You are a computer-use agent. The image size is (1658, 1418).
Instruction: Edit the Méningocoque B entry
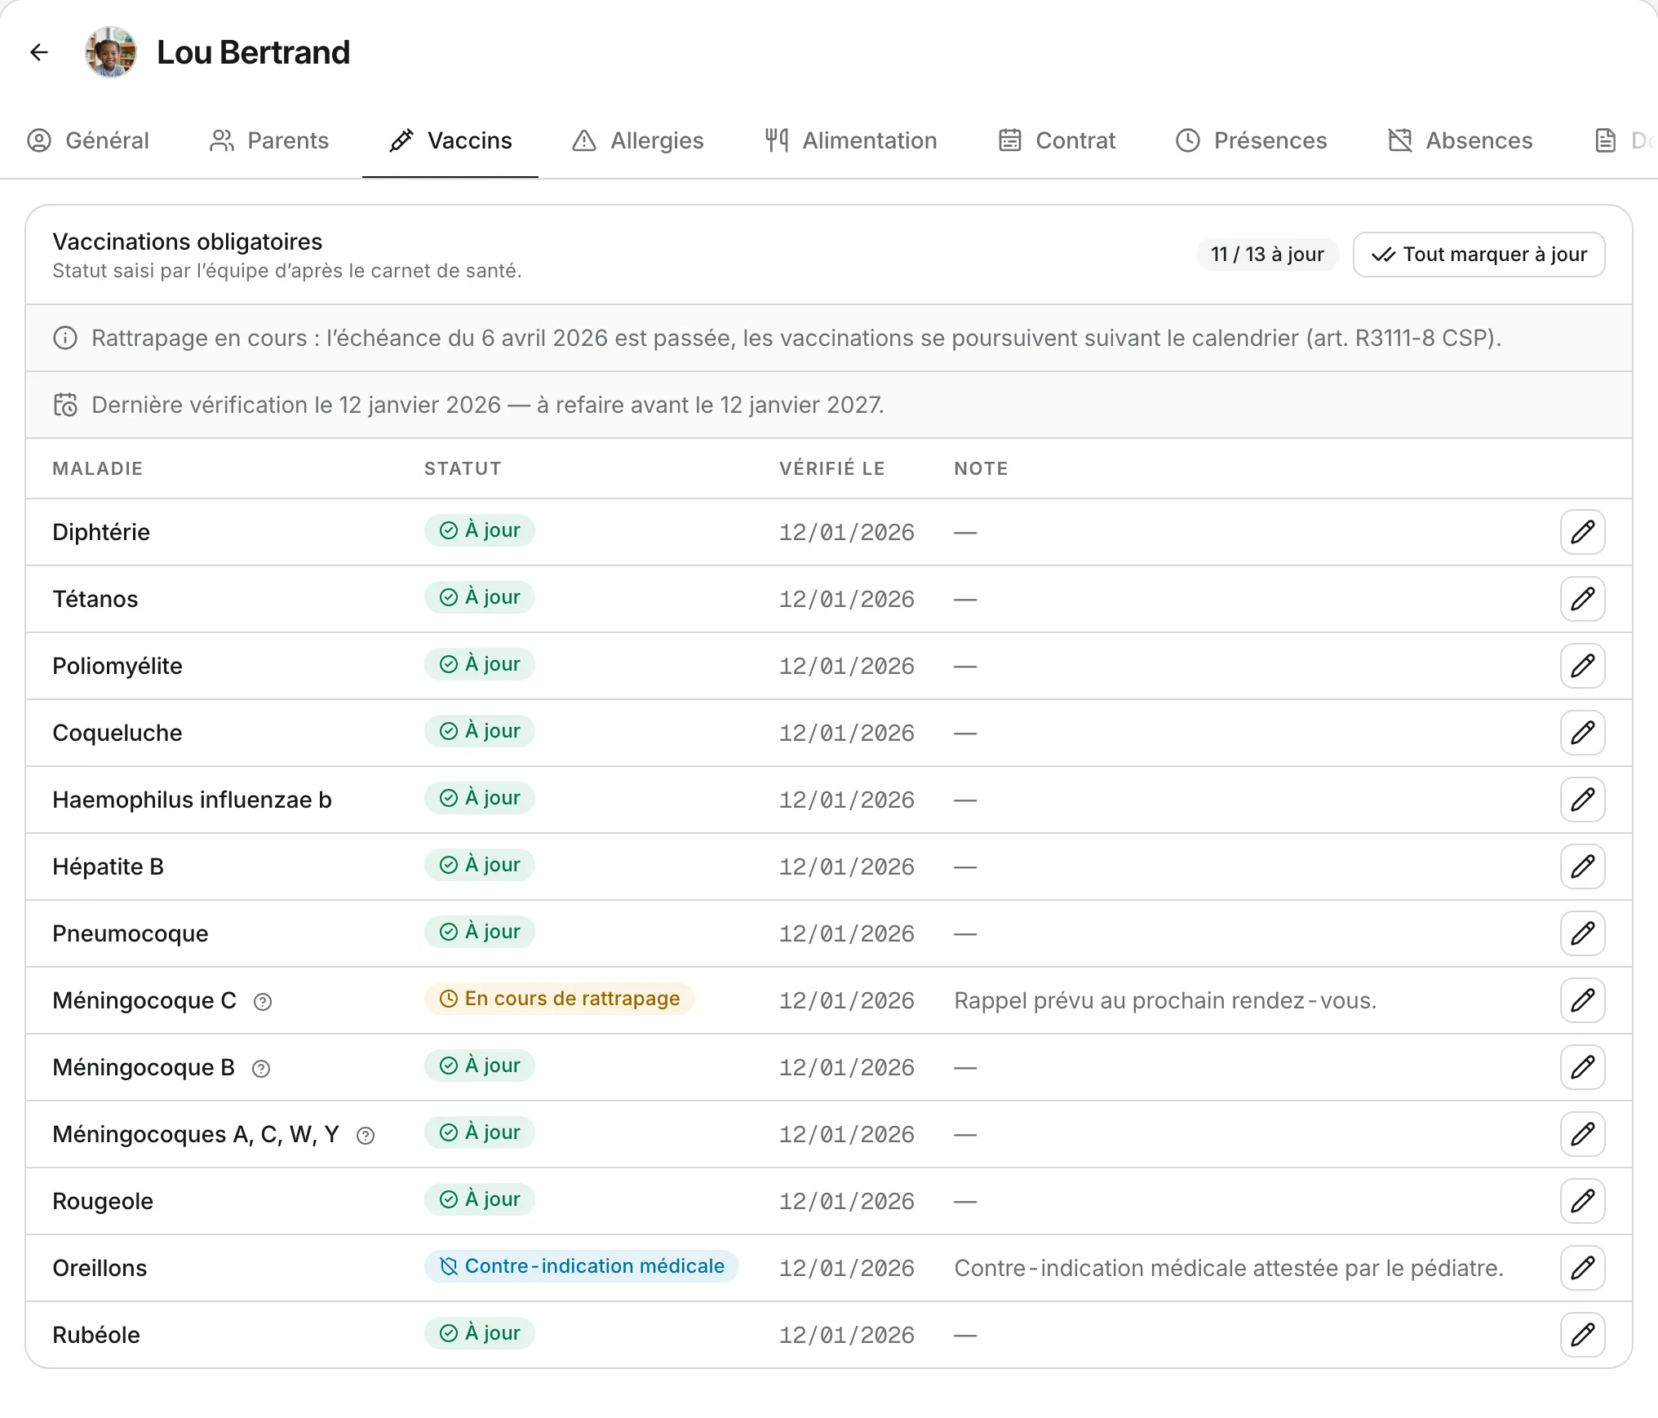pyautogui.click(x=1582, y=1067)
